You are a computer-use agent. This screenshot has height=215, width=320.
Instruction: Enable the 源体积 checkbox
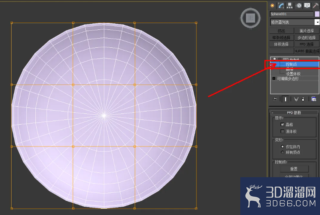click(282, 131)
